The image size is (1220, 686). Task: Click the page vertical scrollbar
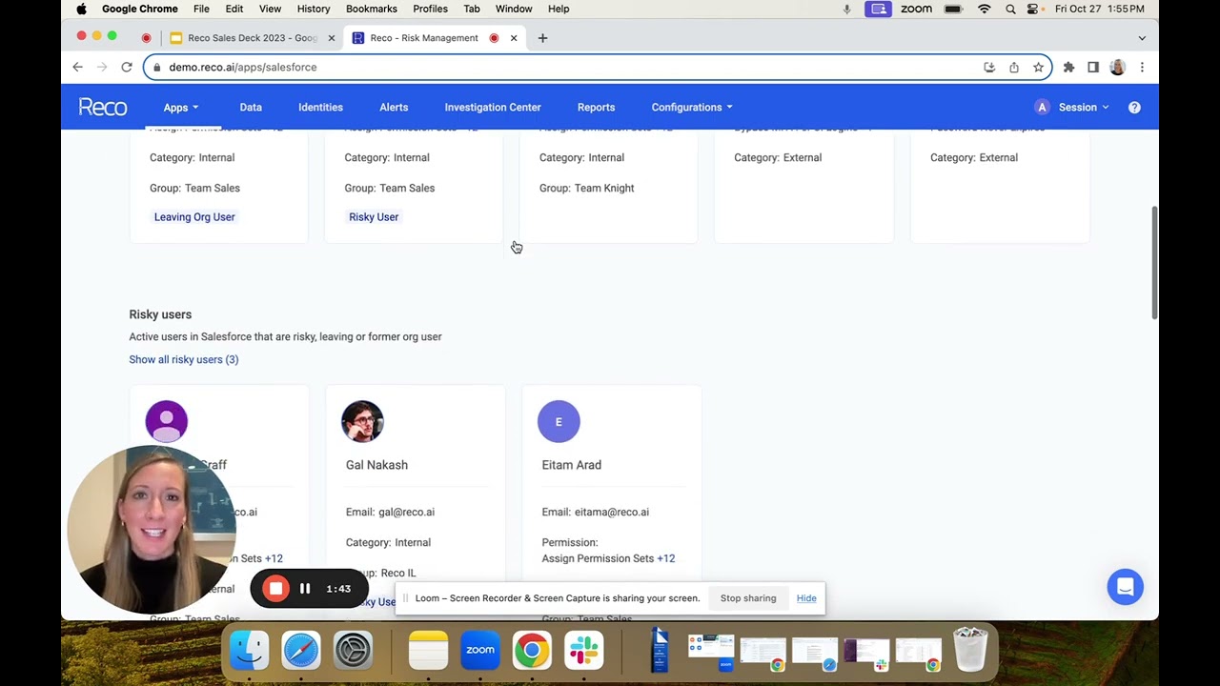point(1154,262)
